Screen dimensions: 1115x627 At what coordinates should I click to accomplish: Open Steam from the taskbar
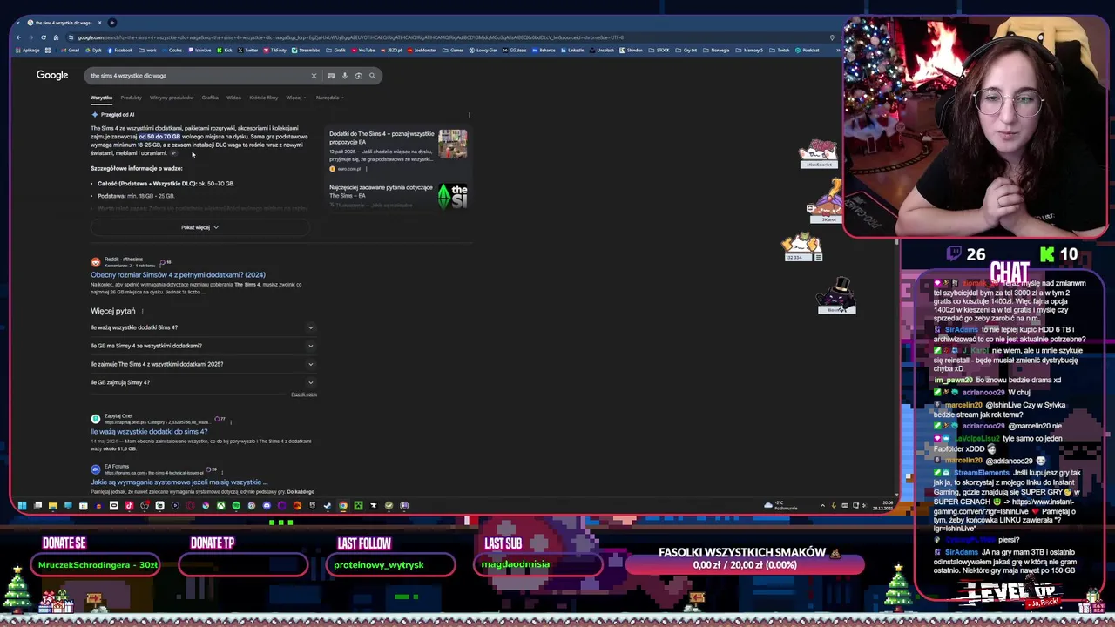[327, 505]
